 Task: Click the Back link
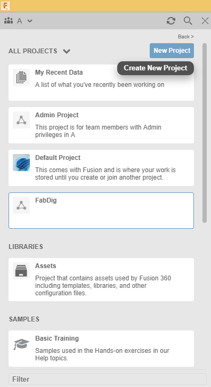[186, 37]
